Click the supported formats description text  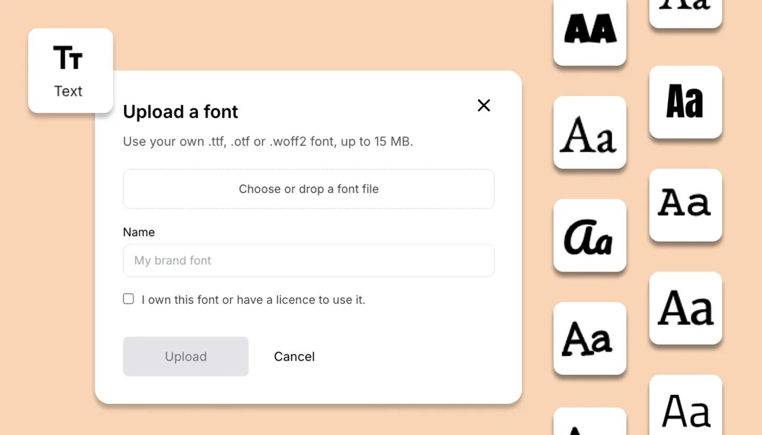(x=268, y=142)
